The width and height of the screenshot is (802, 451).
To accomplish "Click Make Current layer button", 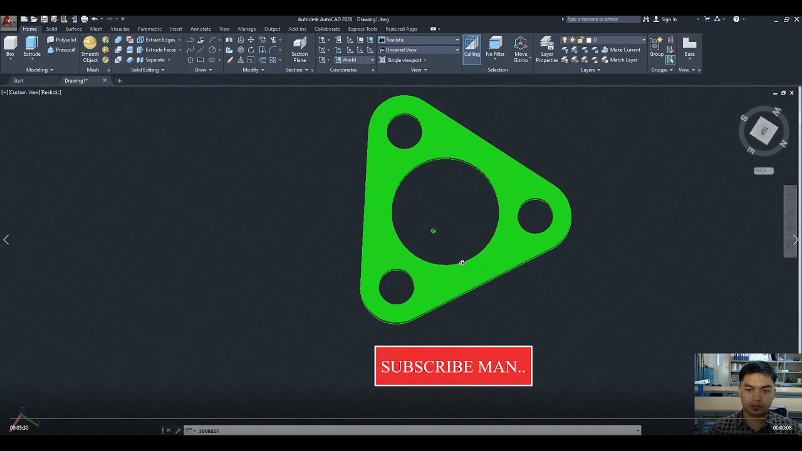I will [x=620, y=49].
